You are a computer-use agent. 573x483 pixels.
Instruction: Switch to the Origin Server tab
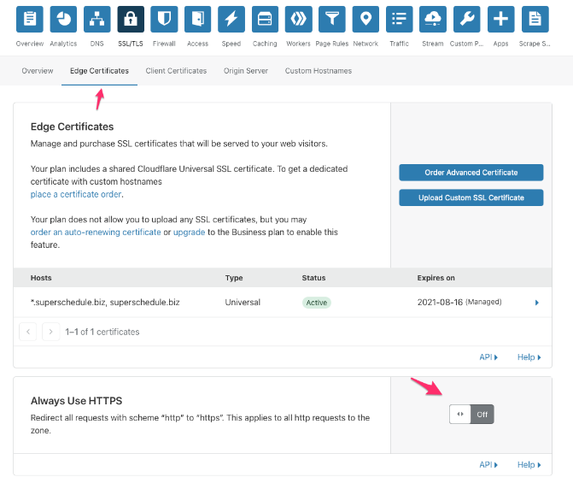(246, 71)
